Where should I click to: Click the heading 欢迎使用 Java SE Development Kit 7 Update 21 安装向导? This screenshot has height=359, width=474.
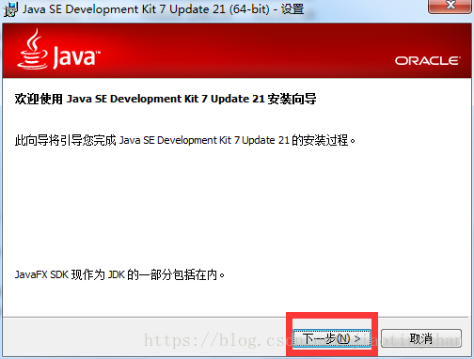click(x=166, y=99)
